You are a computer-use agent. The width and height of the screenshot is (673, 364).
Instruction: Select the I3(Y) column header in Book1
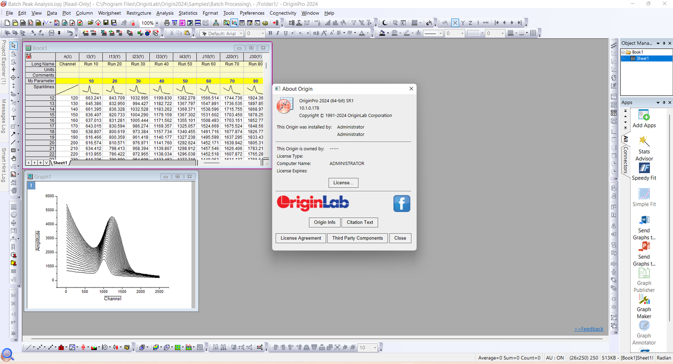tap(91, 56)
